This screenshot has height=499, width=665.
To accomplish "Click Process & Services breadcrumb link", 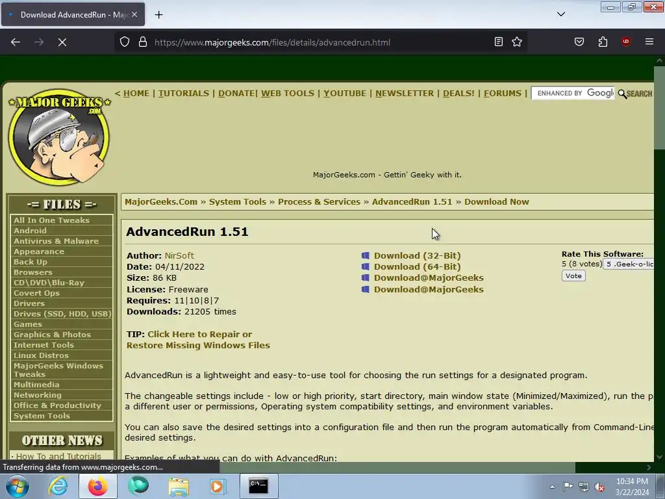I will coord(319,202).
